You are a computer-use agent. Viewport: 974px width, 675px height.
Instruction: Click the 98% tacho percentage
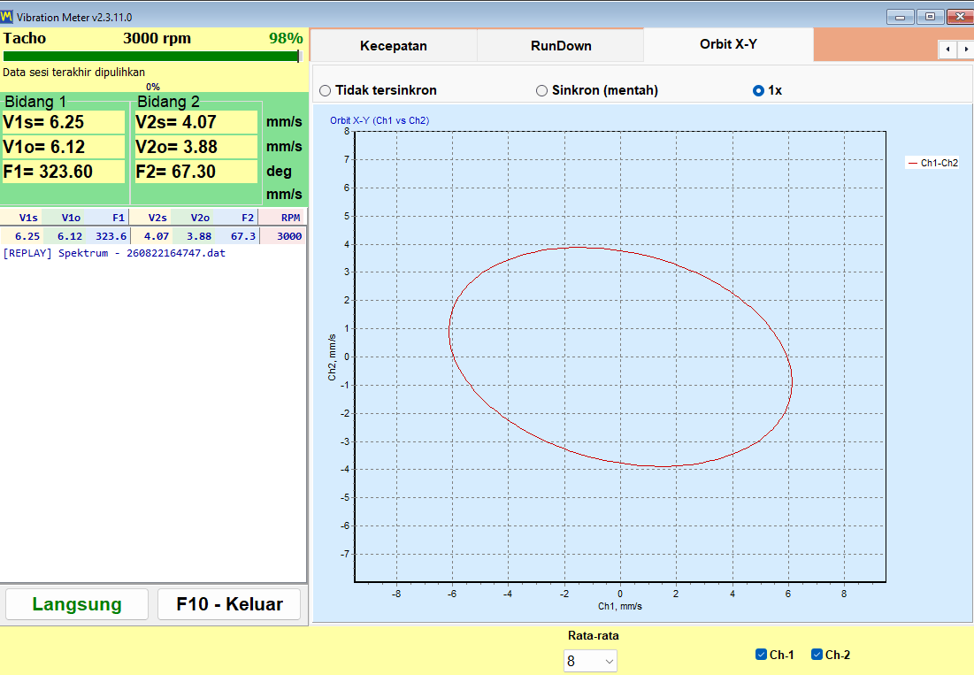point(286,39)
